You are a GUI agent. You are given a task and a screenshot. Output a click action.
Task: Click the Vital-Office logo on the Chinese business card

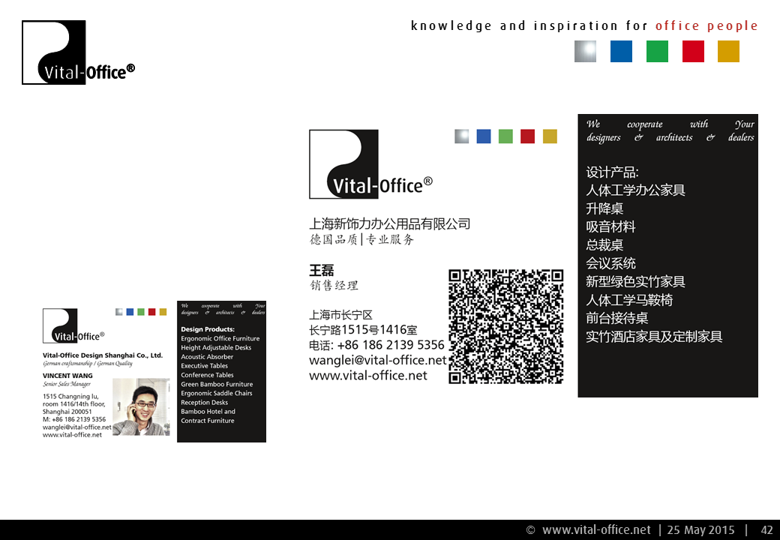click(370, 164)
